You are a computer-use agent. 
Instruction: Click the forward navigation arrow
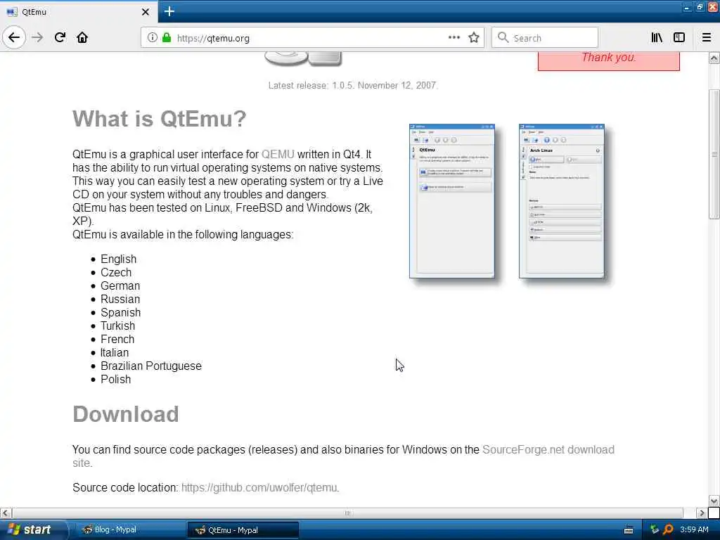[x=38, y=37]
